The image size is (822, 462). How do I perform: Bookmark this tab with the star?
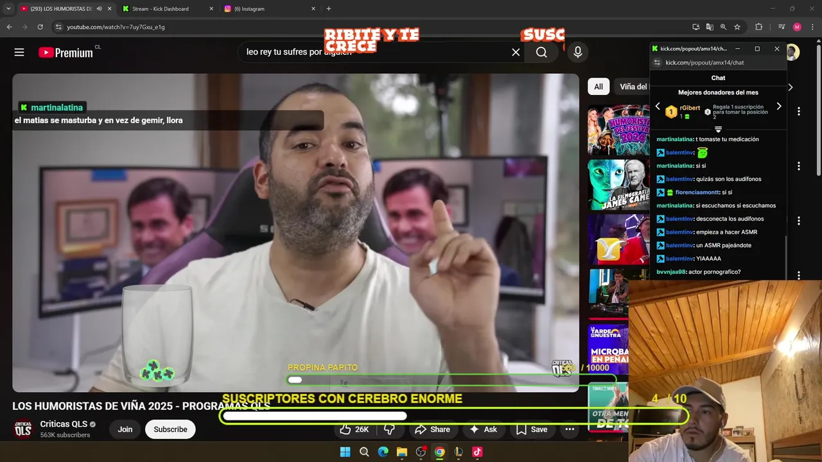[737, 27]
